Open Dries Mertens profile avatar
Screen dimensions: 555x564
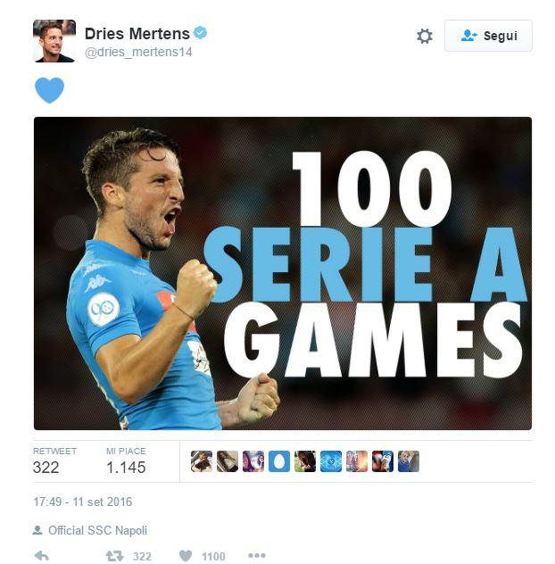pyautogui.click(x=54, y=41)
